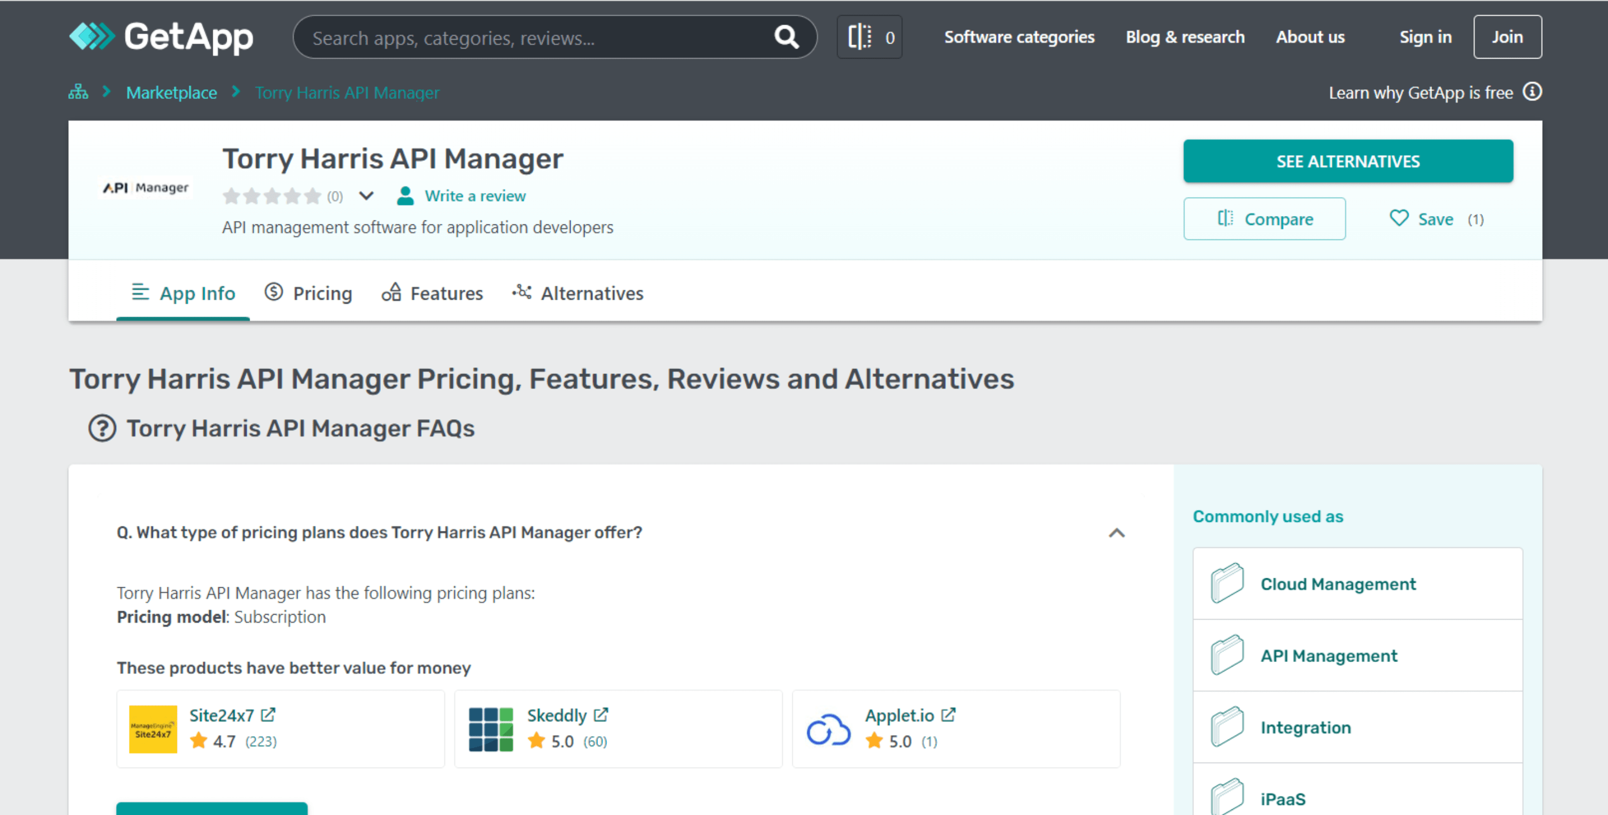Click the Skeddly logo thumbnail

coord(491,729)
